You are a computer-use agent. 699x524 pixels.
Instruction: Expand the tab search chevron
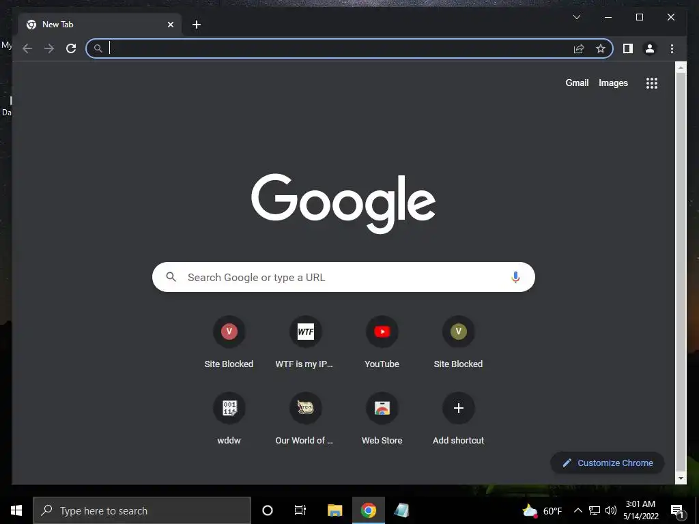(x=576, y=17)
